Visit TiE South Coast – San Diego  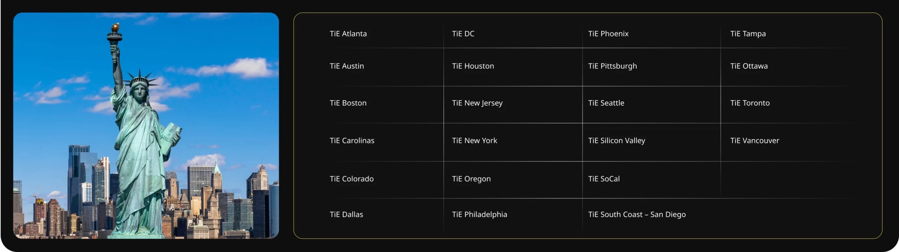coord(637,214)
